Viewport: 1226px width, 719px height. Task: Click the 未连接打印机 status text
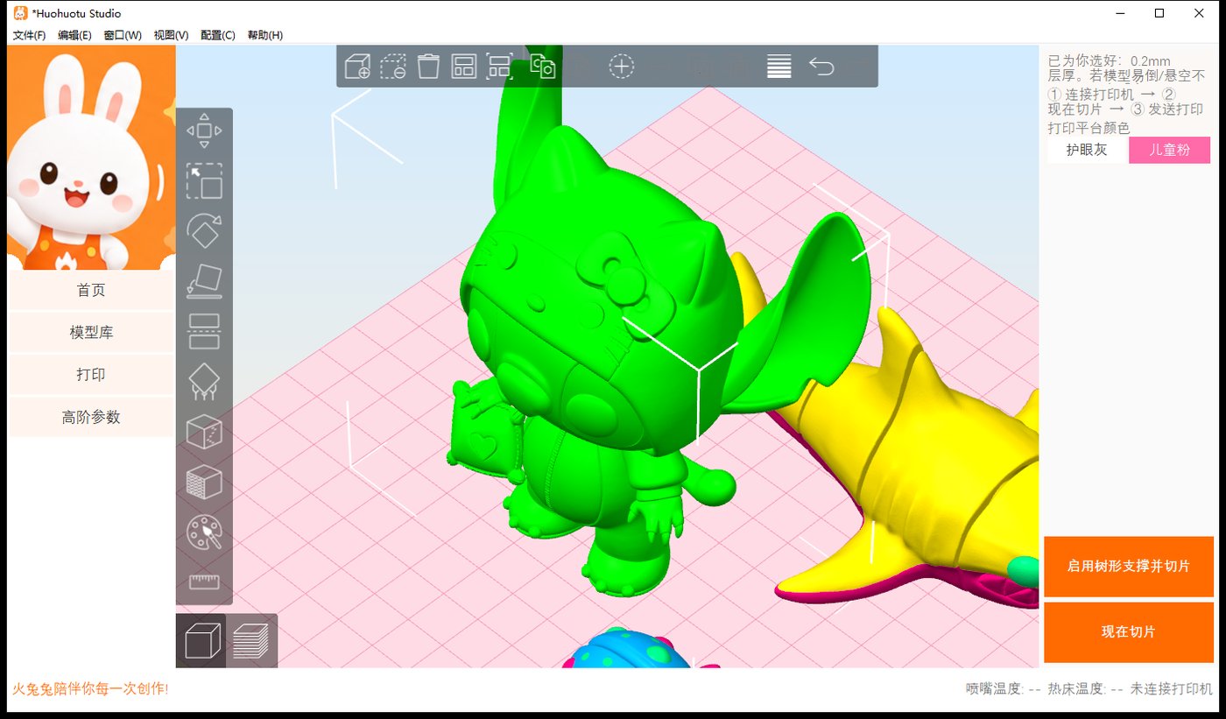[1172, 689]
